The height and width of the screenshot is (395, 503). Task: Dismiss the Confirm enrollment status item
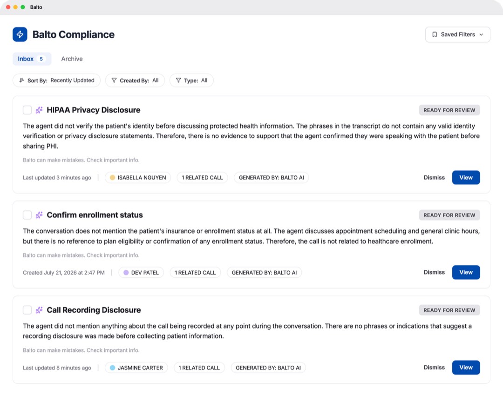(434, 272)
